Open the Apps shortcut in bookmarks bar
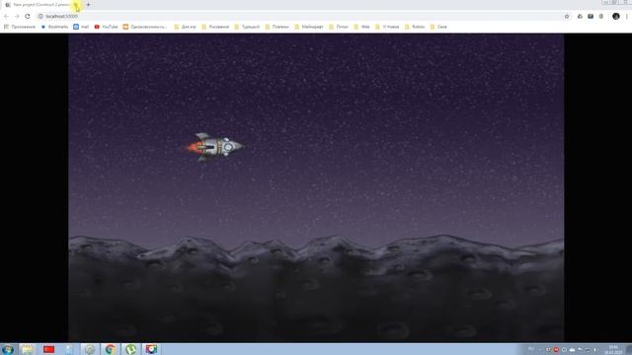Screen dimensions: 632x355 tap(20, 27)
